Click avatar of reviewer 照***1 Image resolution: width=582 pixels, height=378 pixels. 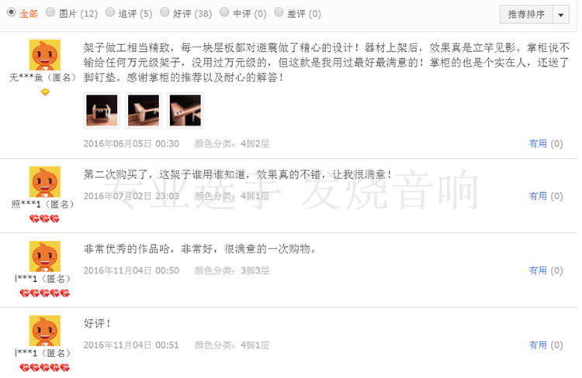pyautogui.click(x=44, y=181)
